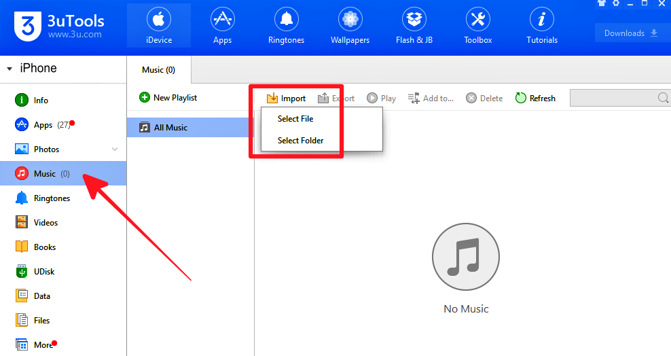
Task: Select Music (0) in the sidebar
Action: 63,173
